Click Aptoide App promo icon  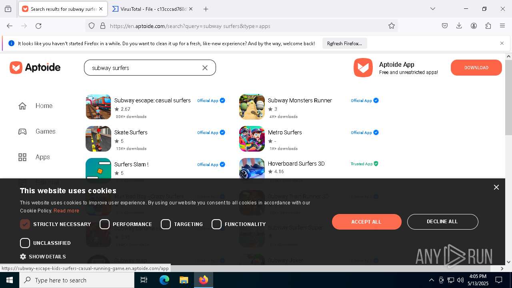(363, 68)
